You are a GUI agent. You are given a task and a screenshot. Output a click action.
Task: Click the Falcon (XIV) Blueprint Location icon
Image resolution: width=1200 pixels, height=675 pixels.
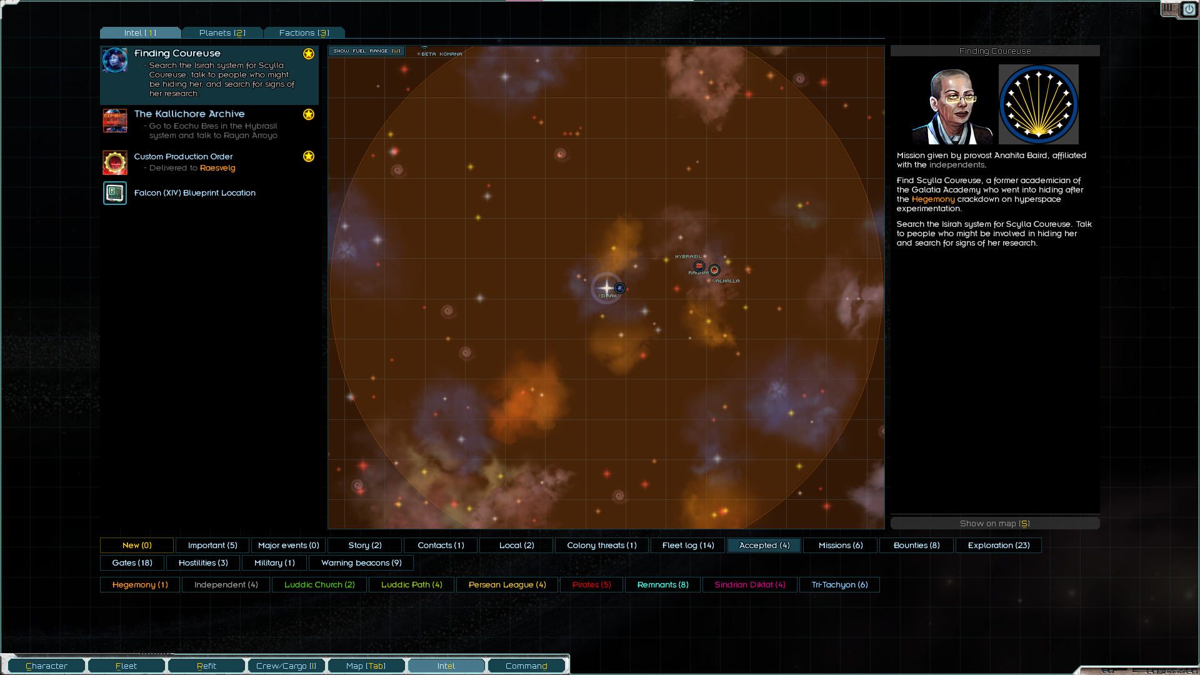(x=115, y=193)
